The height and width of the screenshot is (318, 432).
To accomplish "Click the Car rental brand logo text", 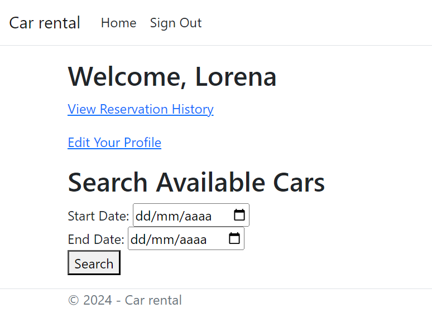I will pyautogui.click(x=45, y=23).
